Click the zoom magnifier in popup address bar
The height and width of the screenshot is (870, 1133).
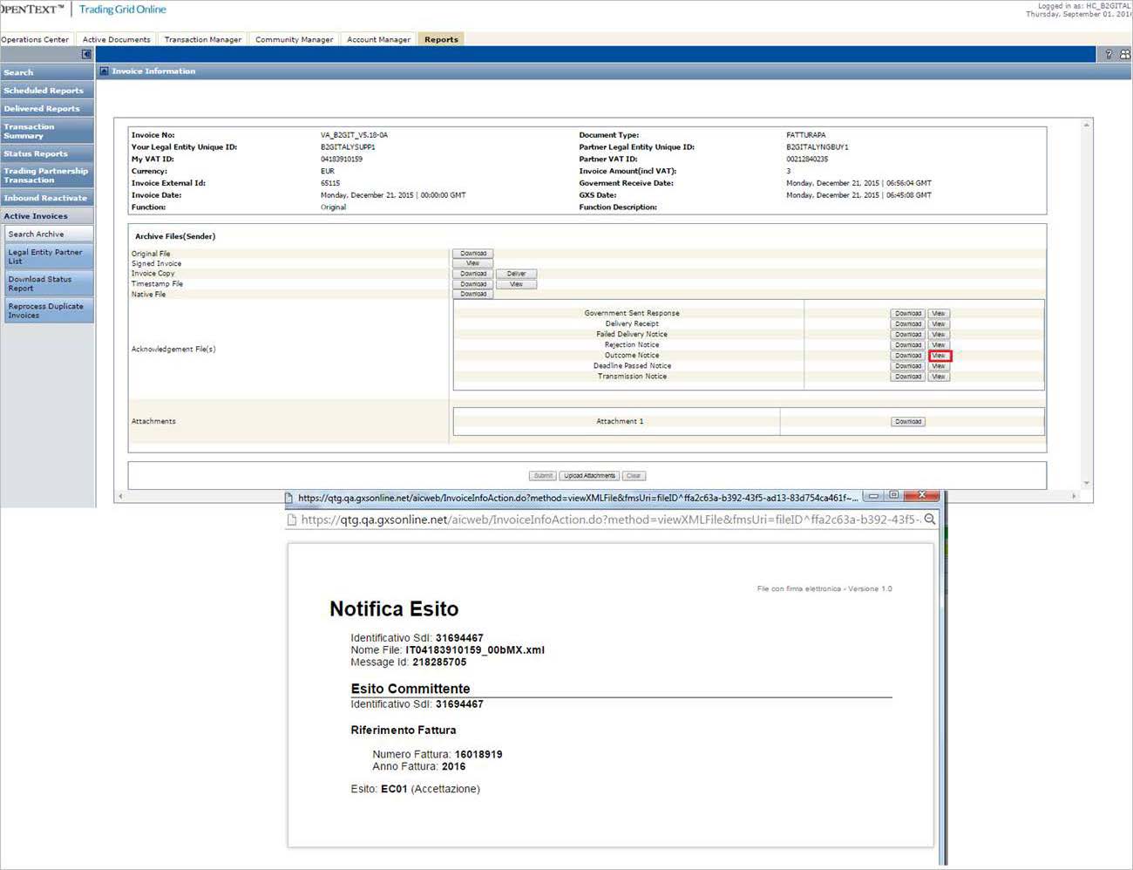(x=930, y=520)
